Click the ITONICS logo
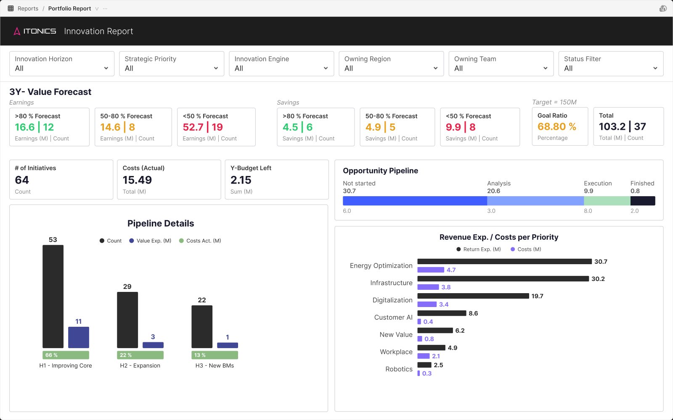Image resolution: width=673 pixels, height=420 pixels. [x=35, y=31]
